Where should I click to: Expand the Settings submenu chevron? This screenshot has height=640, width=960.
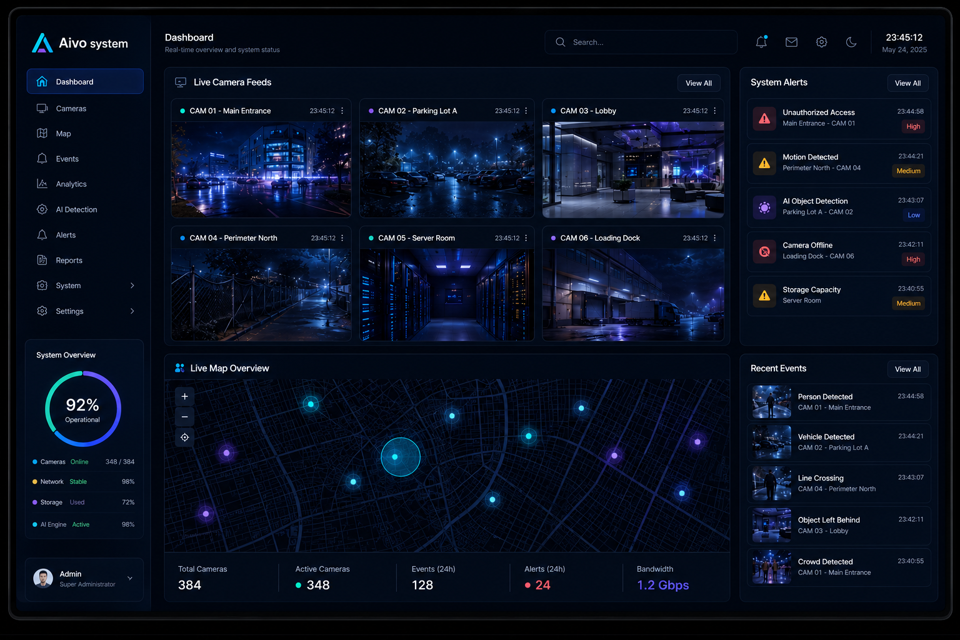(x=132, y=311)
